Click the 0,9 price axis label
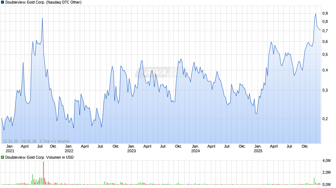The image size is (336, 188). point(325,13)
